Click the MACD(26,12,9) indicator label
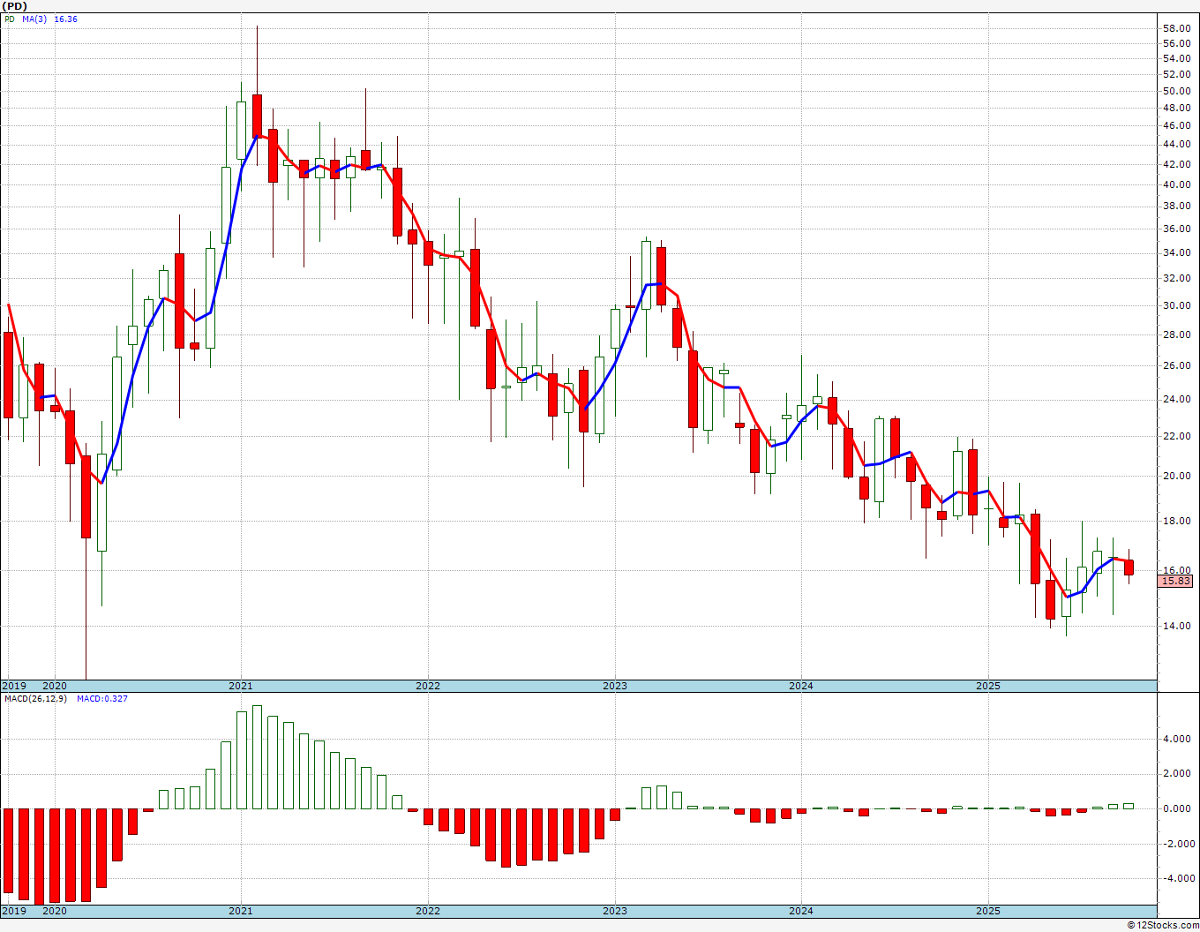The image size is (1200, 932). 36,699
